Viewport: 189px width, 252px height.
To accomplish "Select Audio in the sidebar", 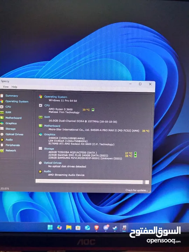I will 9,140.
